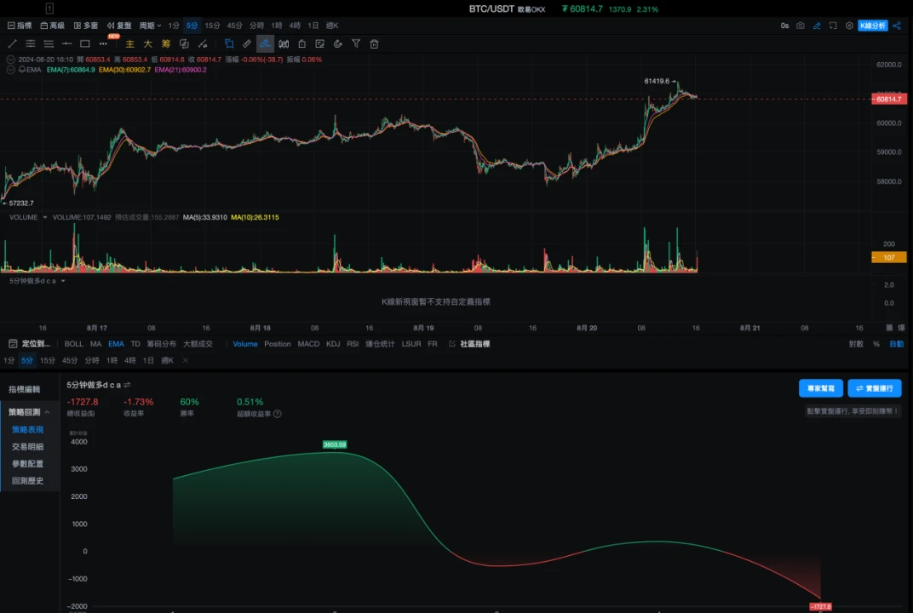Select the trend line drawing tool
The width and height of the screenshot is (913, 613).
[12, 43]
